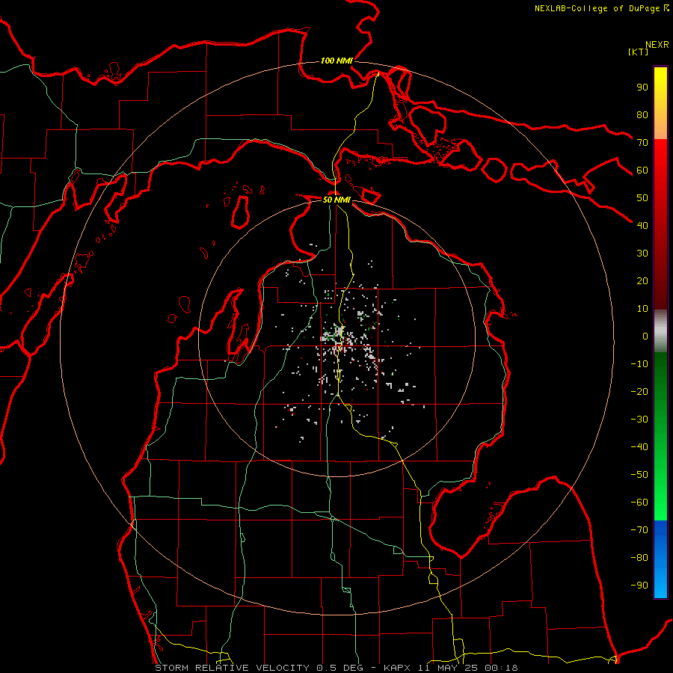Click the 80 value on the velocity scale
This screenshot has width=673, height=673.
pos(642,114)
